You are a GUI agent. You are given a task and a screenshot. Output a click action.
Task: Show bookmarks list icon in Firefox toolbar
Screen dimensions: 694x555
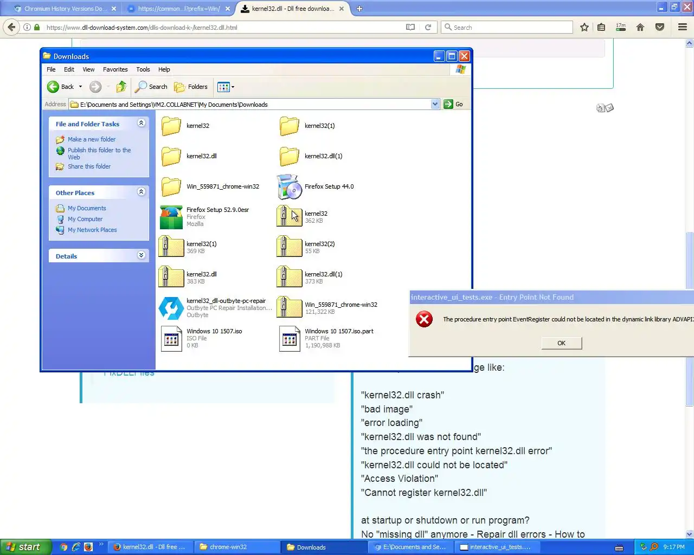tap(601, 27)
